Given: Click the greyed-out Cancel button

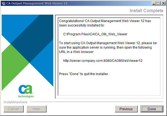Looking at the screenshot, I should tap(14, 109).
